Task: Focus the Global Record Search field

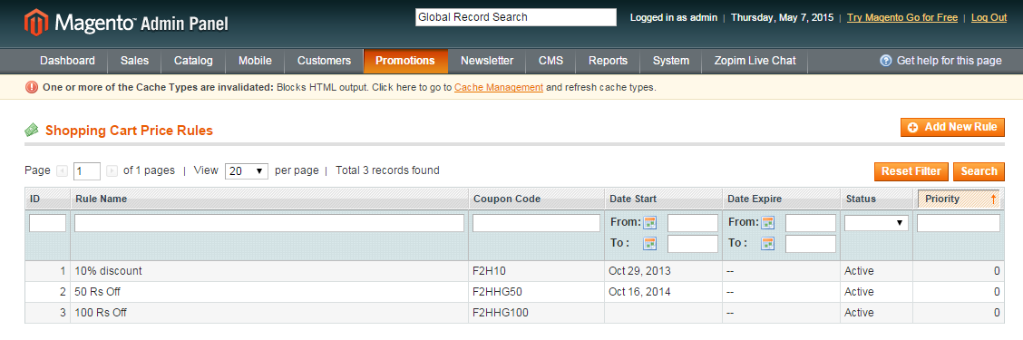Action: [516, 17]
